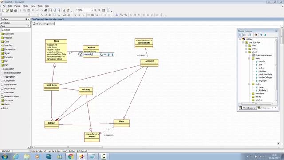This screenshot has width=284, height=160.
Task: Collapse the Author node in Model Explorer
Action: point(249,84)
